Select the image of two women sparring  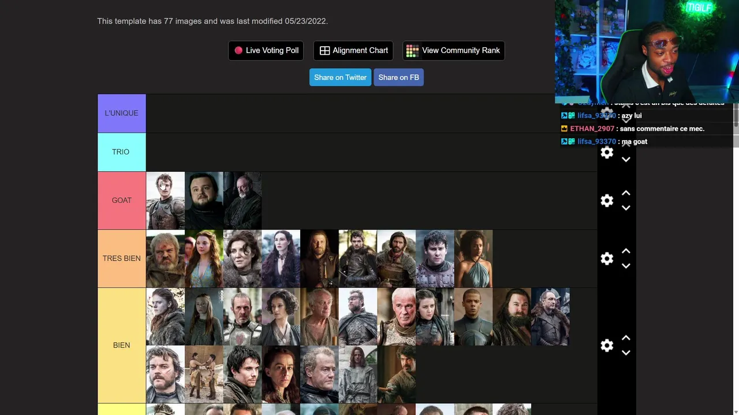pyautogui.click(x=204, y=374)
